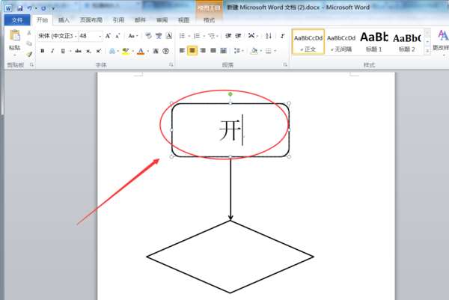The width and height of the screenshot is (449, 300).
Task: Expand the font color dropdown arrow
Action: click(148, 51)
